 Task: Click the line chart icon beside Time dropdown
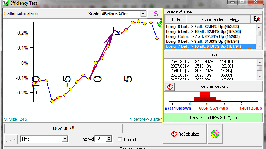click(x=11, y=139)
